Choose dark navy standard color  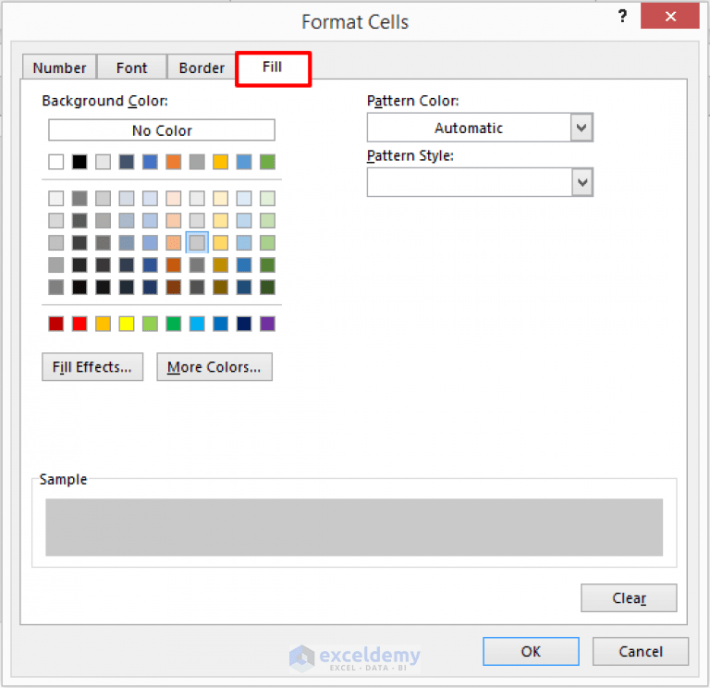[244, 324]
